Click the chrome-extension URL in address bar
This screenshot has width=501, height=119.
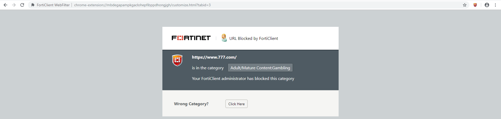[x=142, y=5]
